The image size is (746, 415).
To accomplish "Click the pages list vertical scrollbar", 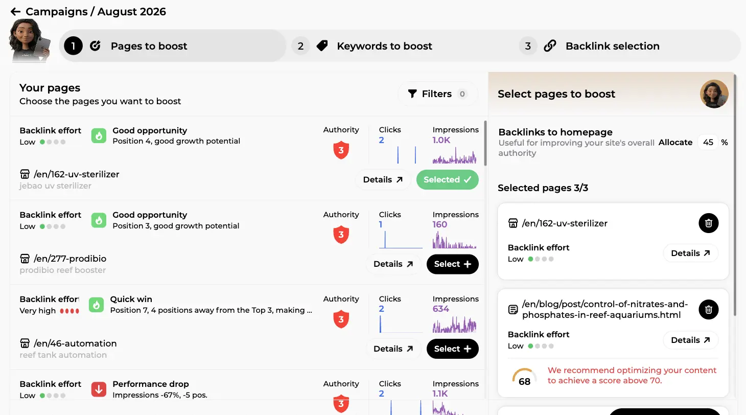I will point(485,144).
